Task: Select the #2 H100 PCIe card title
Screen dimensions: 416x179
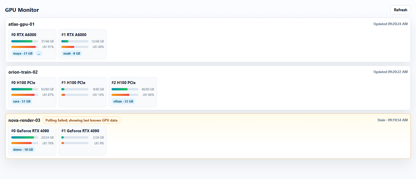Action: click(x=124, y=83)
